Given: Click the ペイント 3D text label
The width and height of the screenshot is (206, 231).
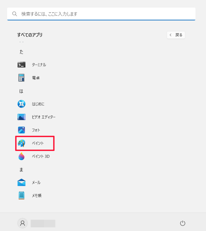Looking at the screenshot, I should pyautogui.click(x=41, y=156).
